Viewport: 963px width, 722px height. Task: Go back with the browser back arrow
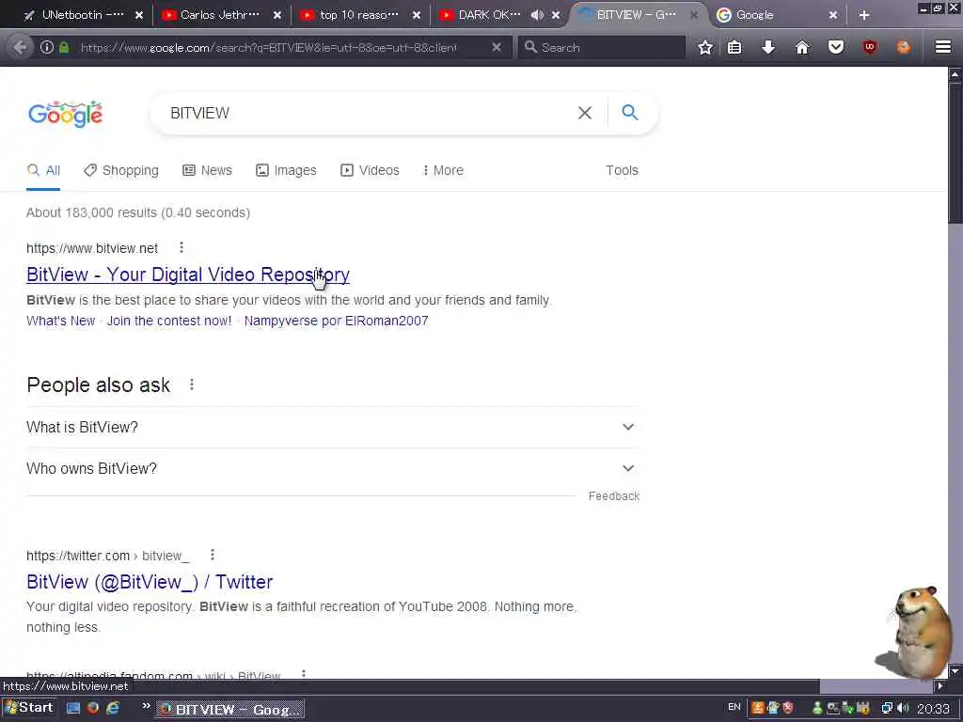coord(20,47)
